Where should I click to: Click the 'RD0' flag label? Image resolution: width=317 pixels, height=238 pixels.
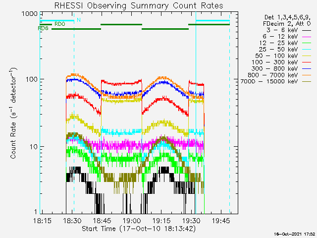tap(60, 24)
